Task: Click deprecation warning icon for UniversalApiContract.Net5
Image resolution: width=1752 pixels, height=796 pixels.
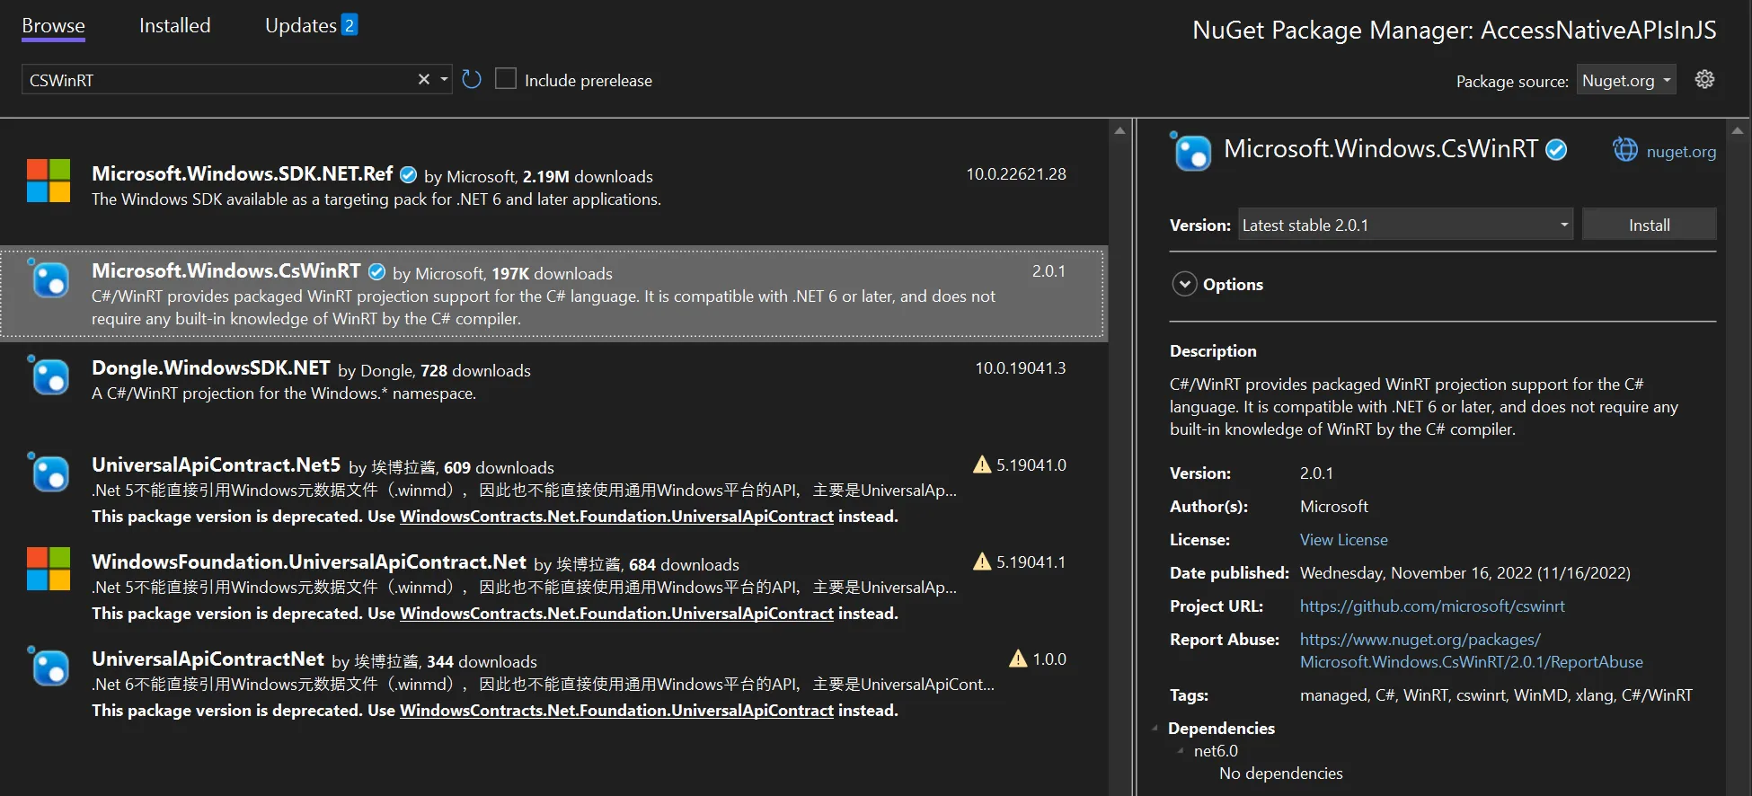Action: [x=982, y=464]
